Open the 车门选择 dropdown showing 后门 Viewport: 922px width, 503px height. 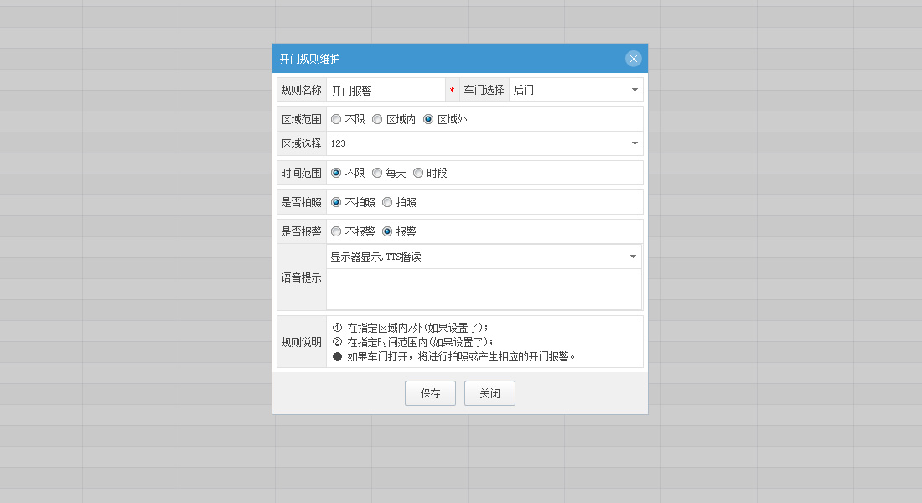point(576,90)
